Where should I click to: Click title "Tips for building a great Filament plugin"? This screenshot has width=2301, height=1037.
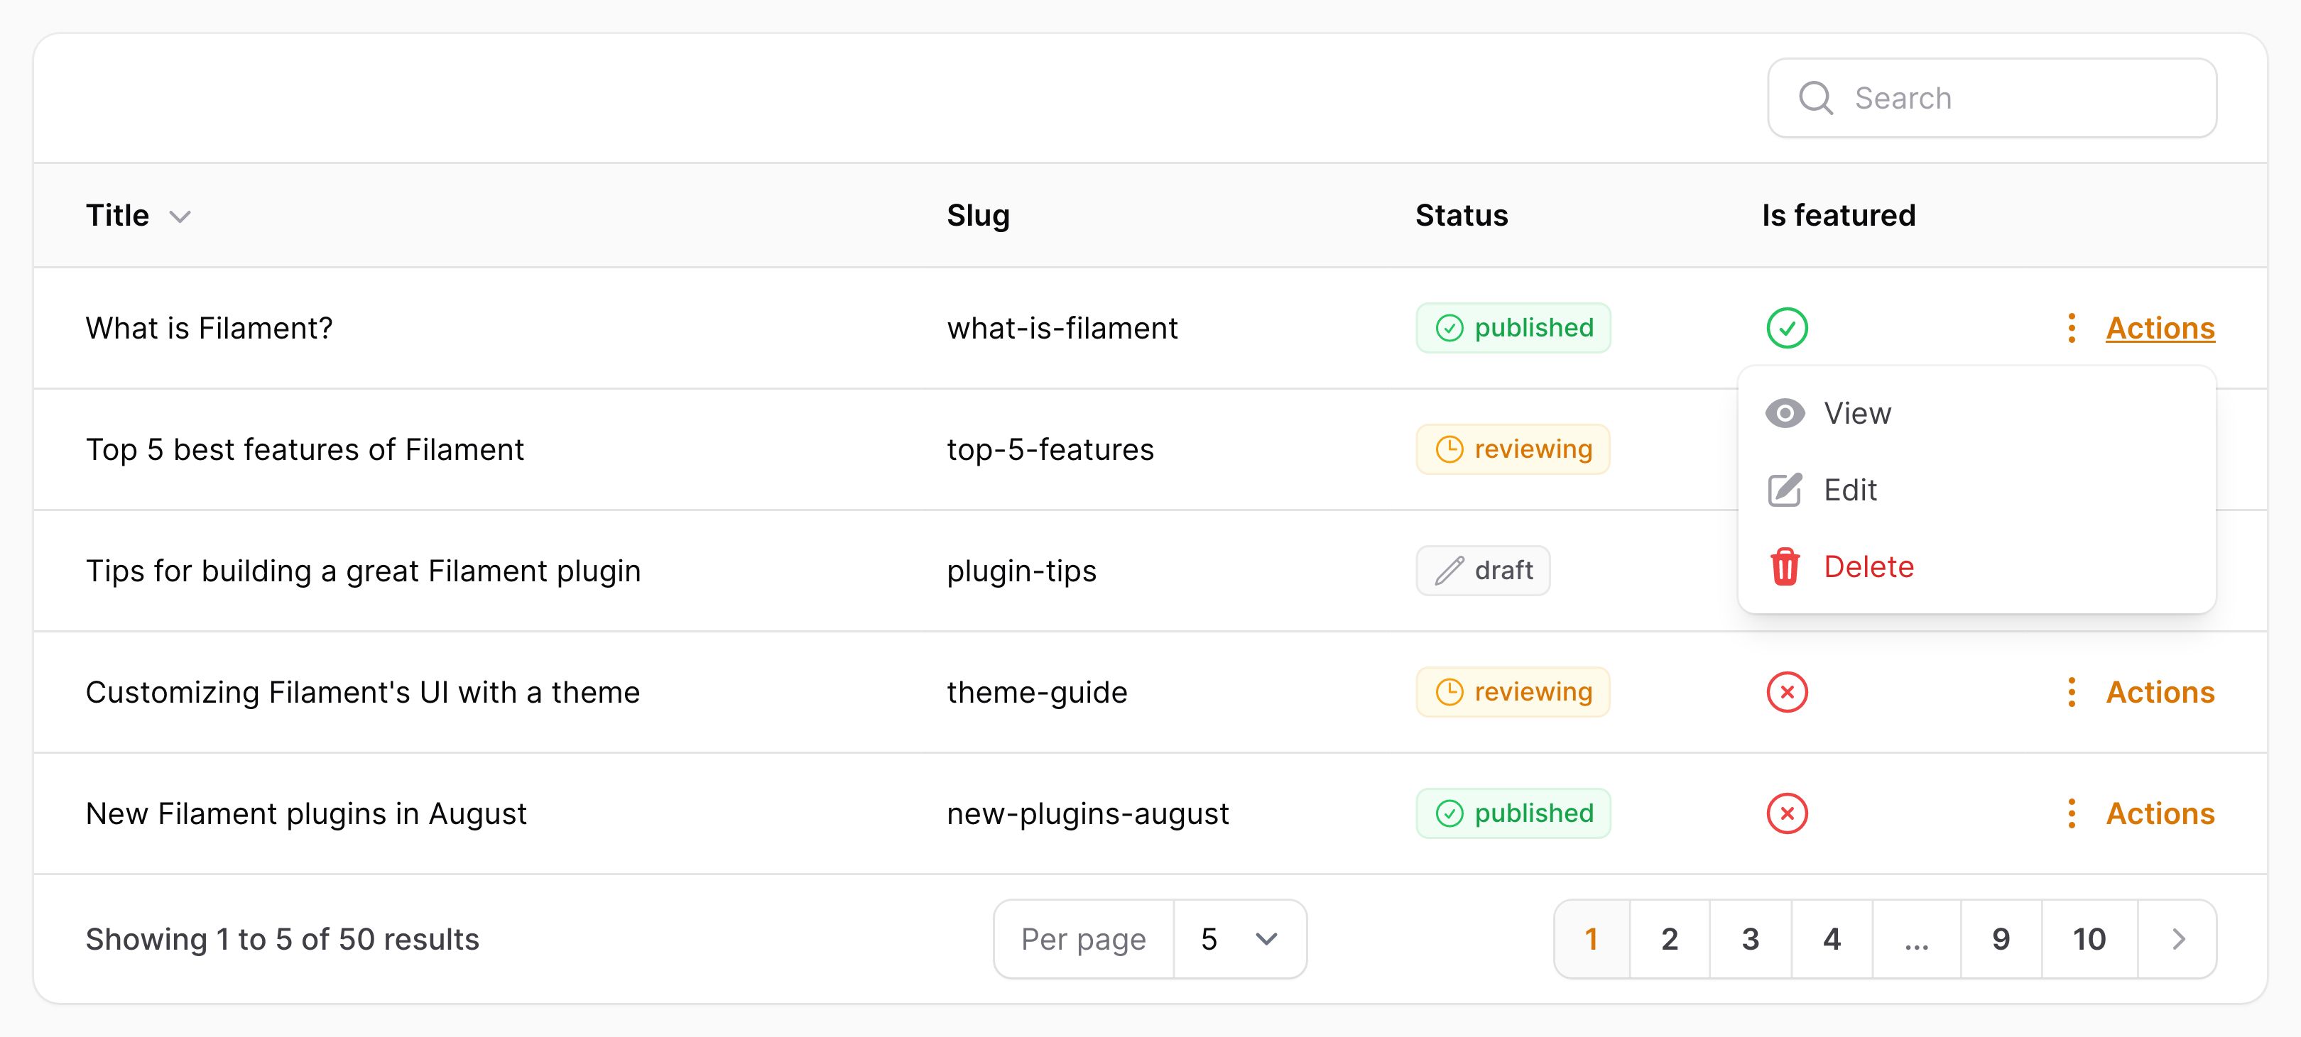tap(363, 571)
